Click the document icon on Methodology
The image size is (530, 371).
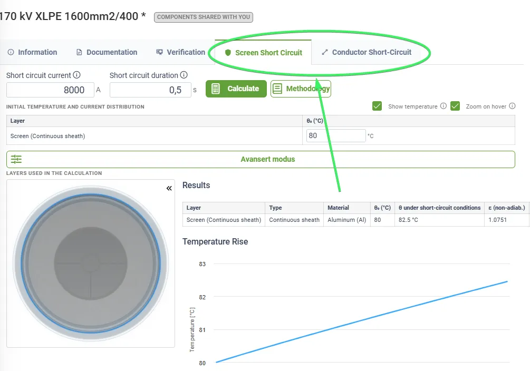pos(277,89)
